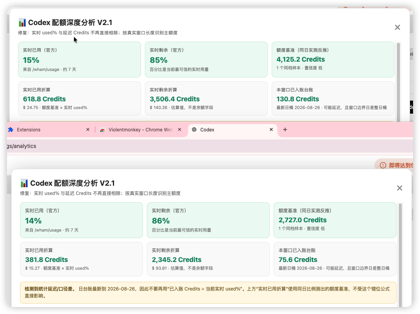Click the $ 140.26 estimate subtext

181,107
